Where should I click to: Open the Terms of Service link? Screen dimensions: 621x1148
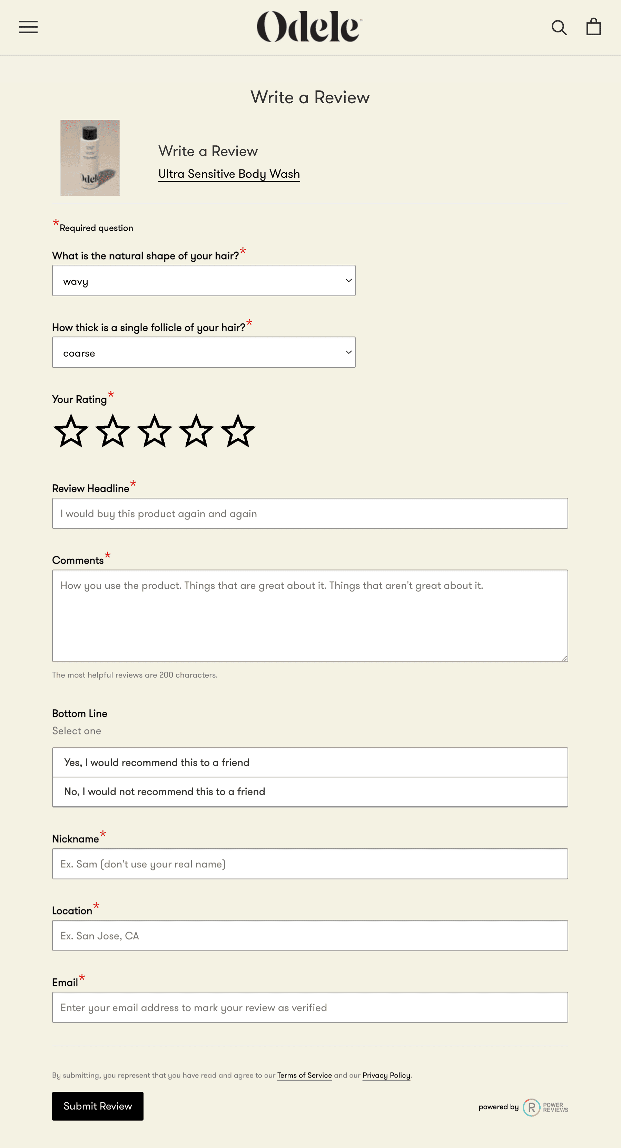[x=304, y=1075]
